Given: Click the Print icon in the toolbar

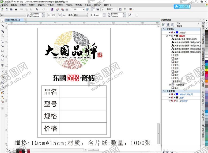Looking at the screenshot, I should pyautogui.click(x=16, y=9).
